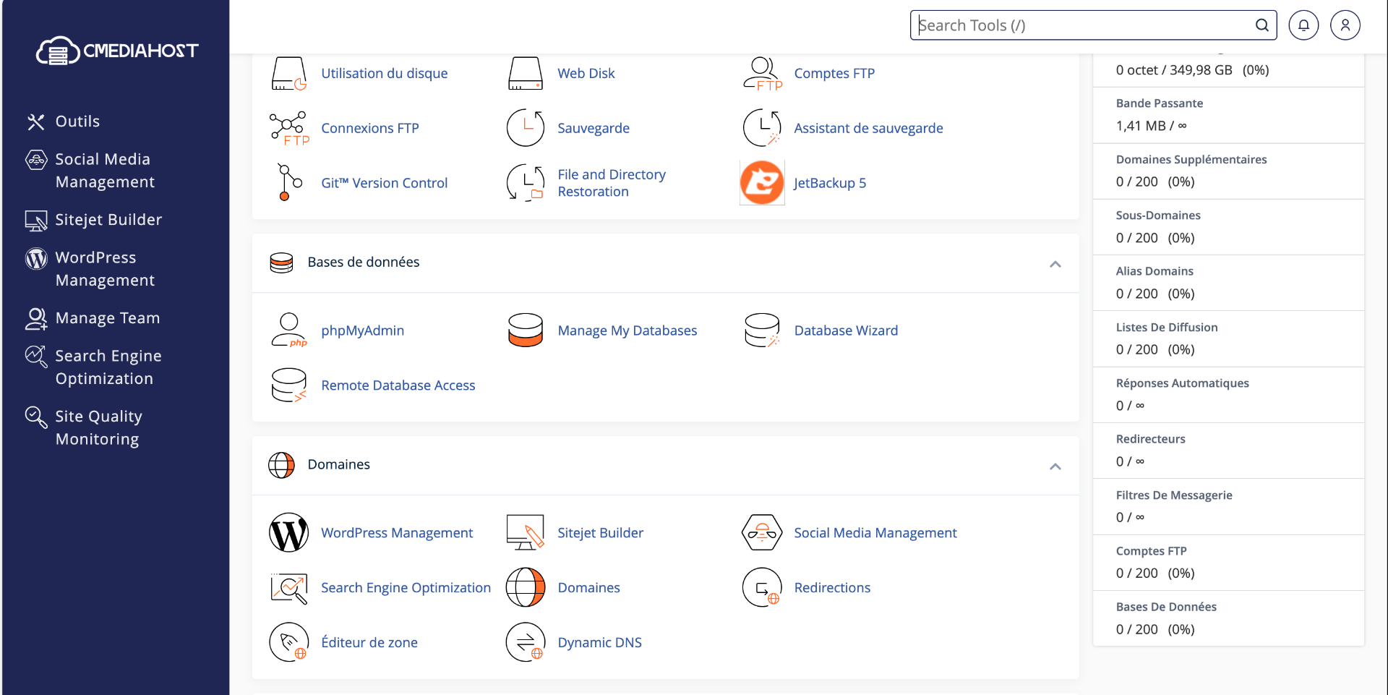Open the Database Wizard link
Screen dimensions: 1388x695
[846, 331]
